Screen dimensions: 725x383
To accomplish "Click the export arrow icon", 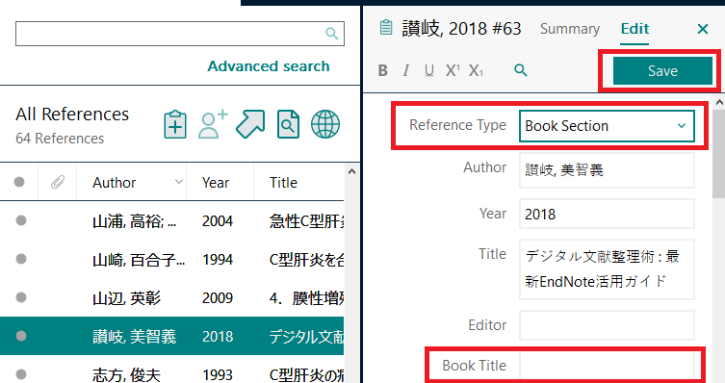I will tap(250, 124).
